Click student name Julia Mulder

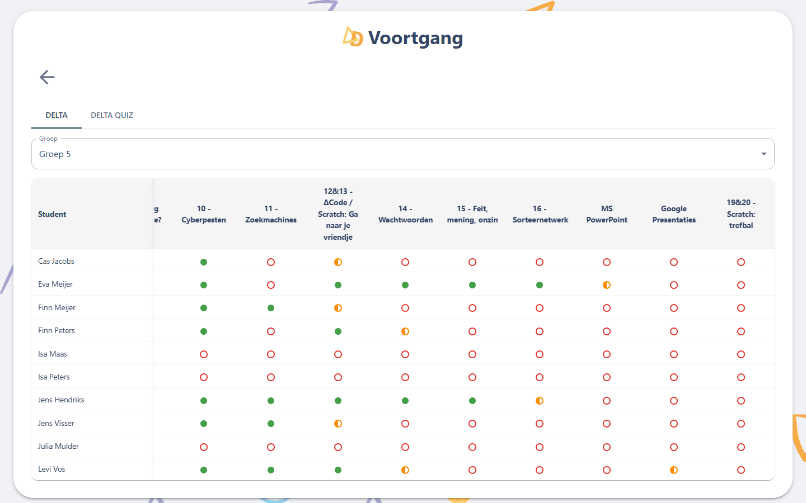tap(58, 446)
